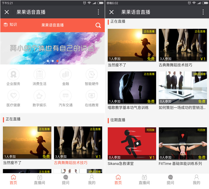Open 提问 tab in left screen

pyautogui.click(x=65, y=180)
